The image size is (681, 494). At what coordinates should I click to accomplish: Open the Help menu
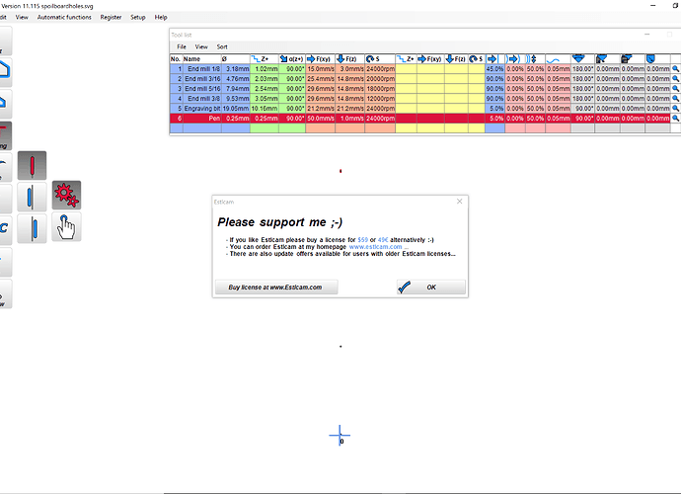point(161,18)
